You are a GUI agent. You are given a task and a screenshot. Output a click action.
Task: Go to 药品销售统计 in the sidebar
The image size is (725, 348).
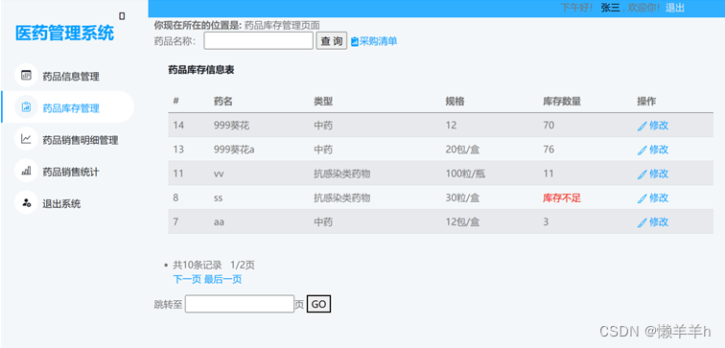[71, 172]
